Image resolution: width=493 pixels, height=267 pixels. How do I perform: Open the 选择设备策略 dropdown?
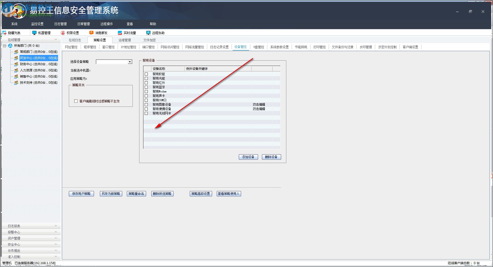pos(130,62)
